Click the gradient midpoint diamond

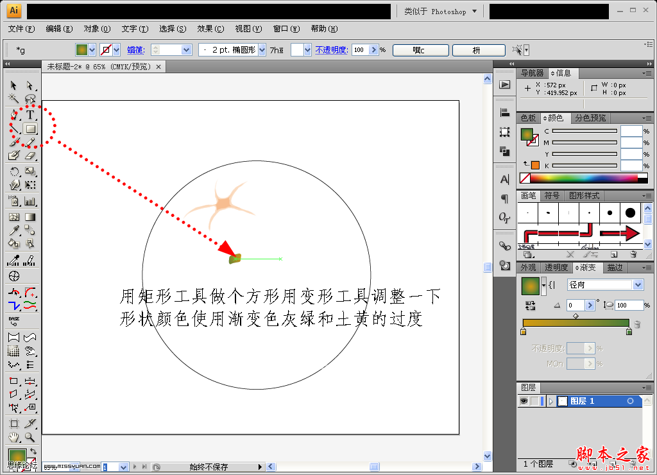(576, 316)
